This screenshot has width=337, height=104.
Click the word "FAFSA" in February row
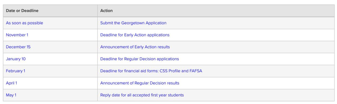(196, 71)
